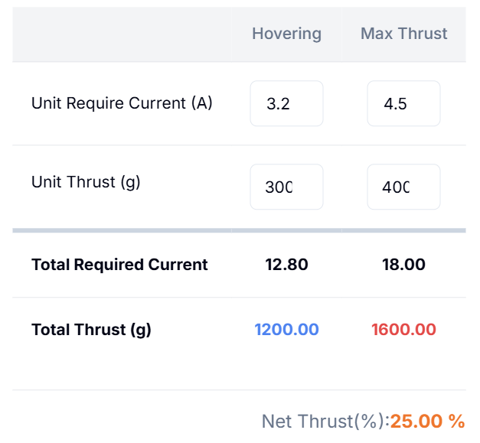
Task: Click the thick divider above totals
Action: coord(239,230)
